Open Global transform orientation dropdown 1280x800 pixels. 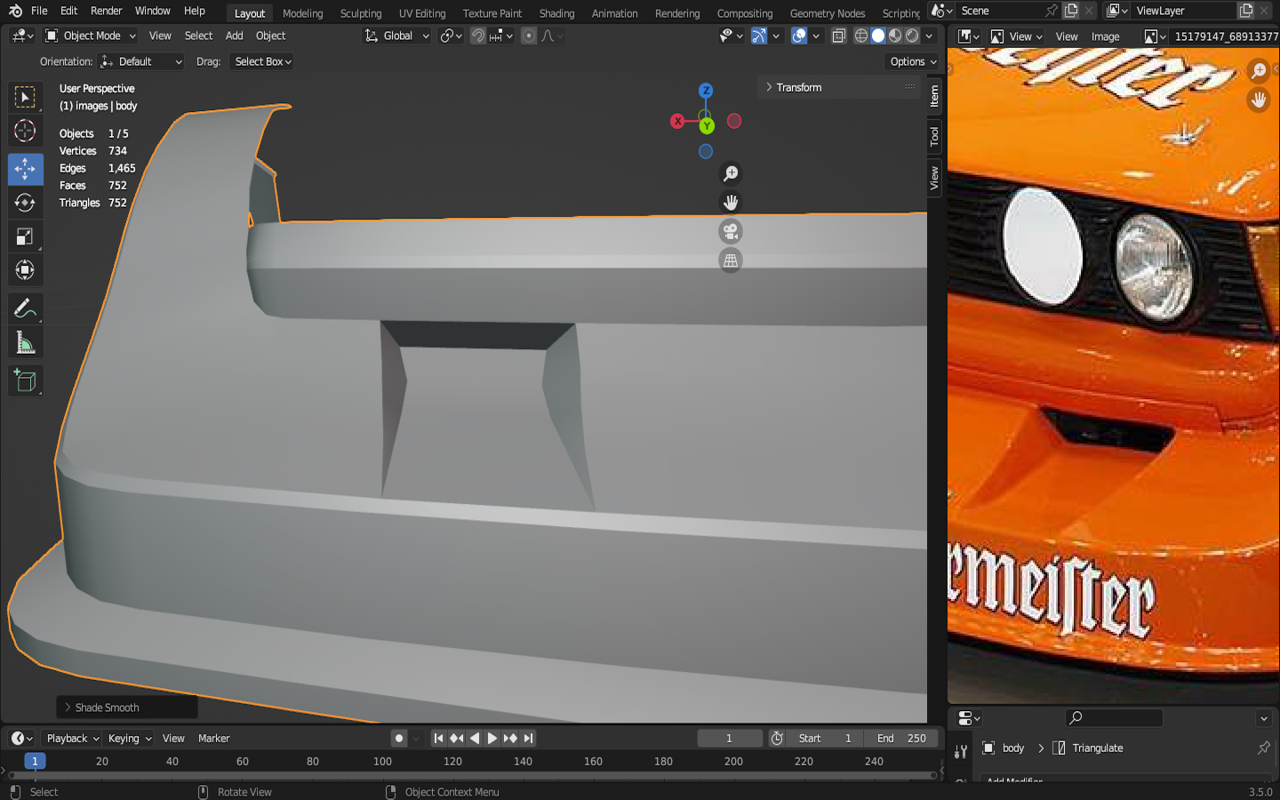click(x=397, y=36)
